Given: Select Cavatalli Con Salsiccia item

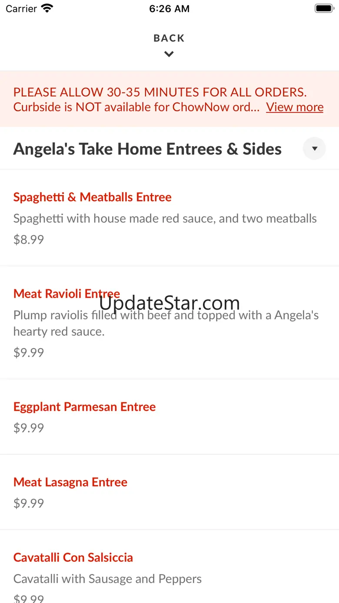Looking at the screenshot, I should [73, 557].
